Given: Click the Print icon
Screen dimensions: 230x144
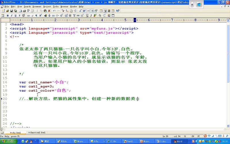Looking at the screenshot, I should (24, 11).
